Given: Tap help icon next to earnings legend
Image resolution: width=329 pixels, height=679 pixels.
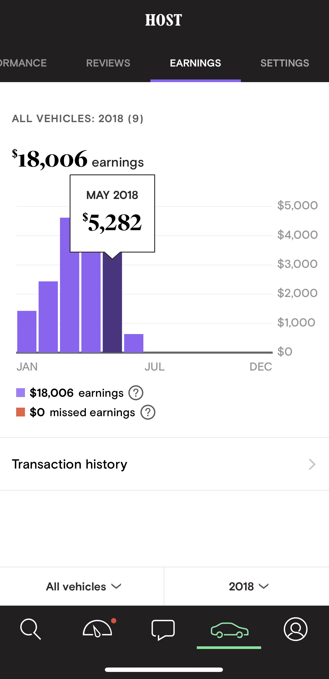Looking at the screenshot, I should click(136, 393).
